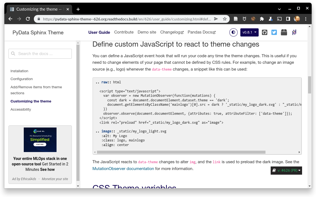Open the v0.8.1 version dropdown

249,32
